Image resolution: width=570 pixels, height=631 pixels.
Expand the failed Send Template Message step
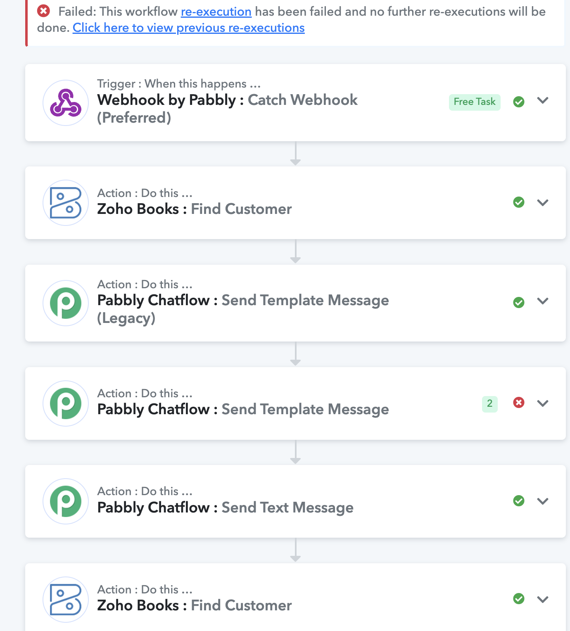point(543,403)
